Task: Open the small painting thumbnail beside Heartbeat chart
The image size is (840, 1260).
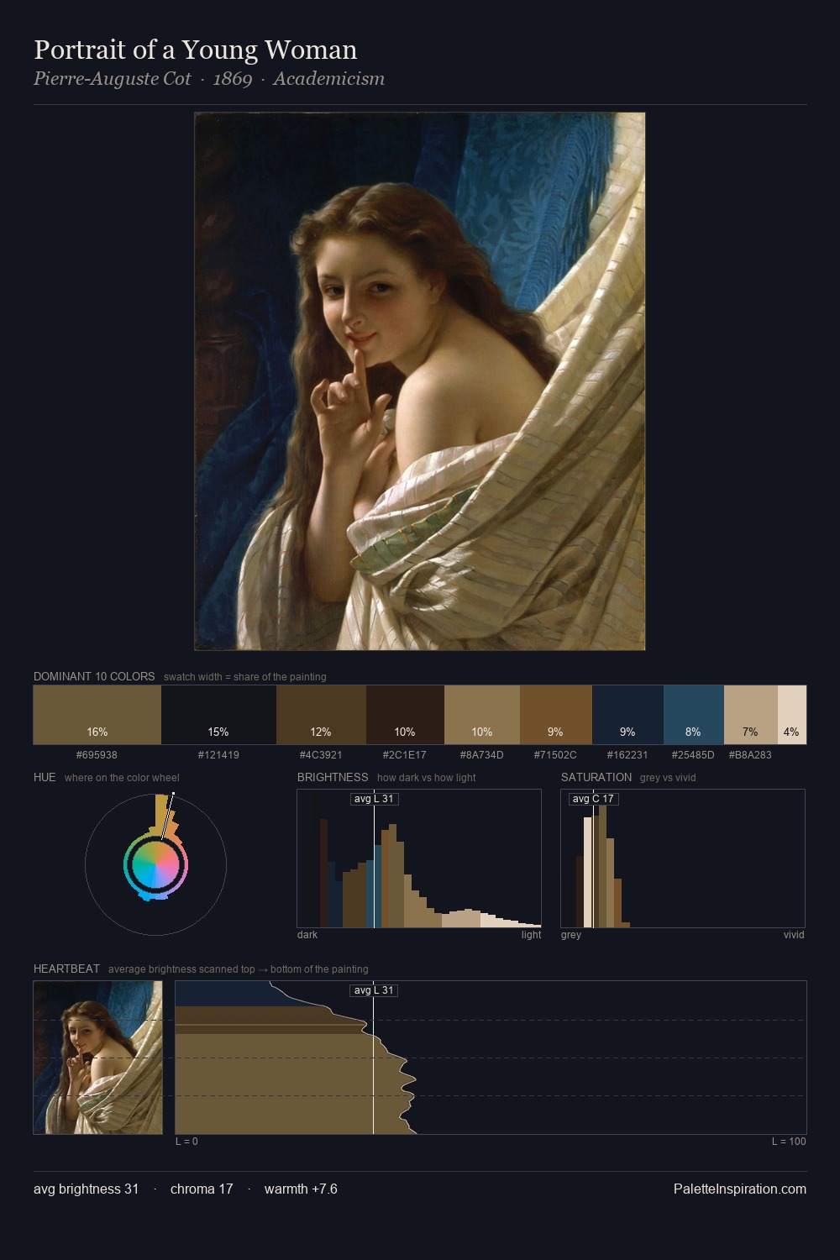Action: pos(97,1058)
